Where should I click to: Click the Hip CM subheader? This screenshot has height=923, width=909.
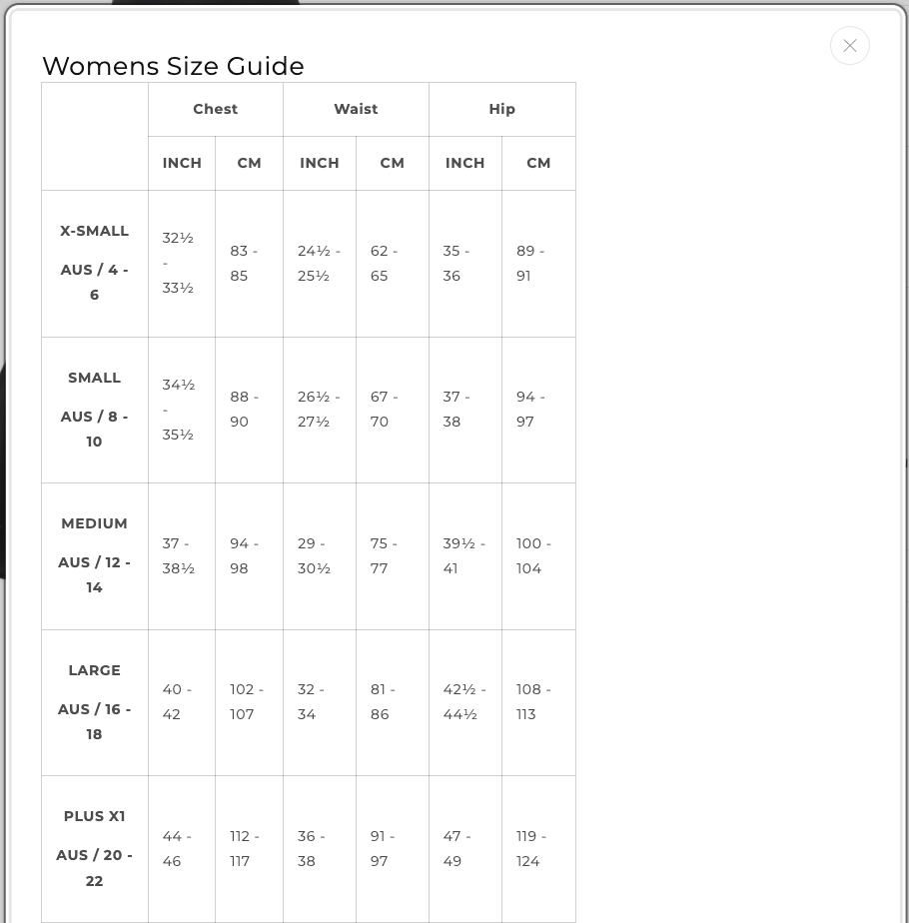click(x=538, y=163)
